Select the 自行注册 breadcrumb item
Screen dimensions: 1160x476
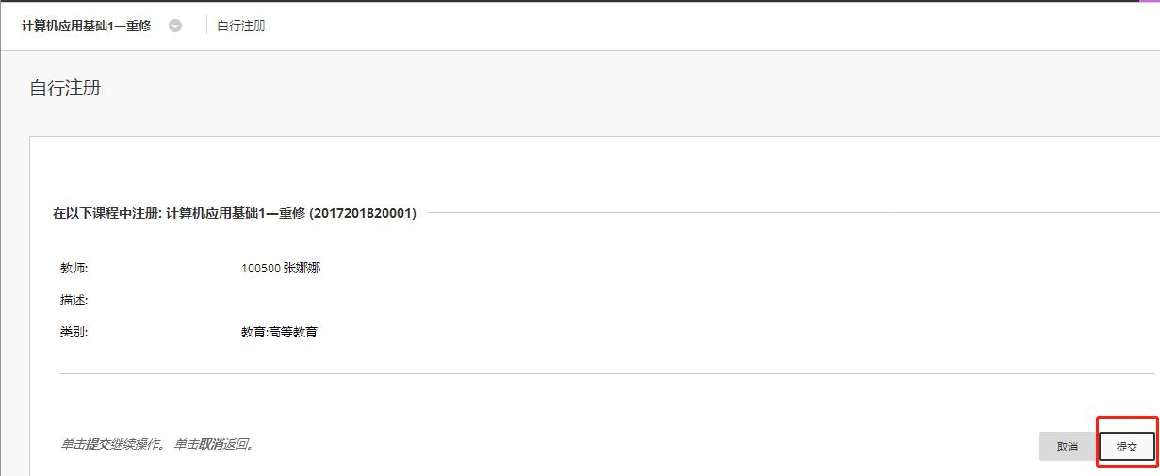241,26
